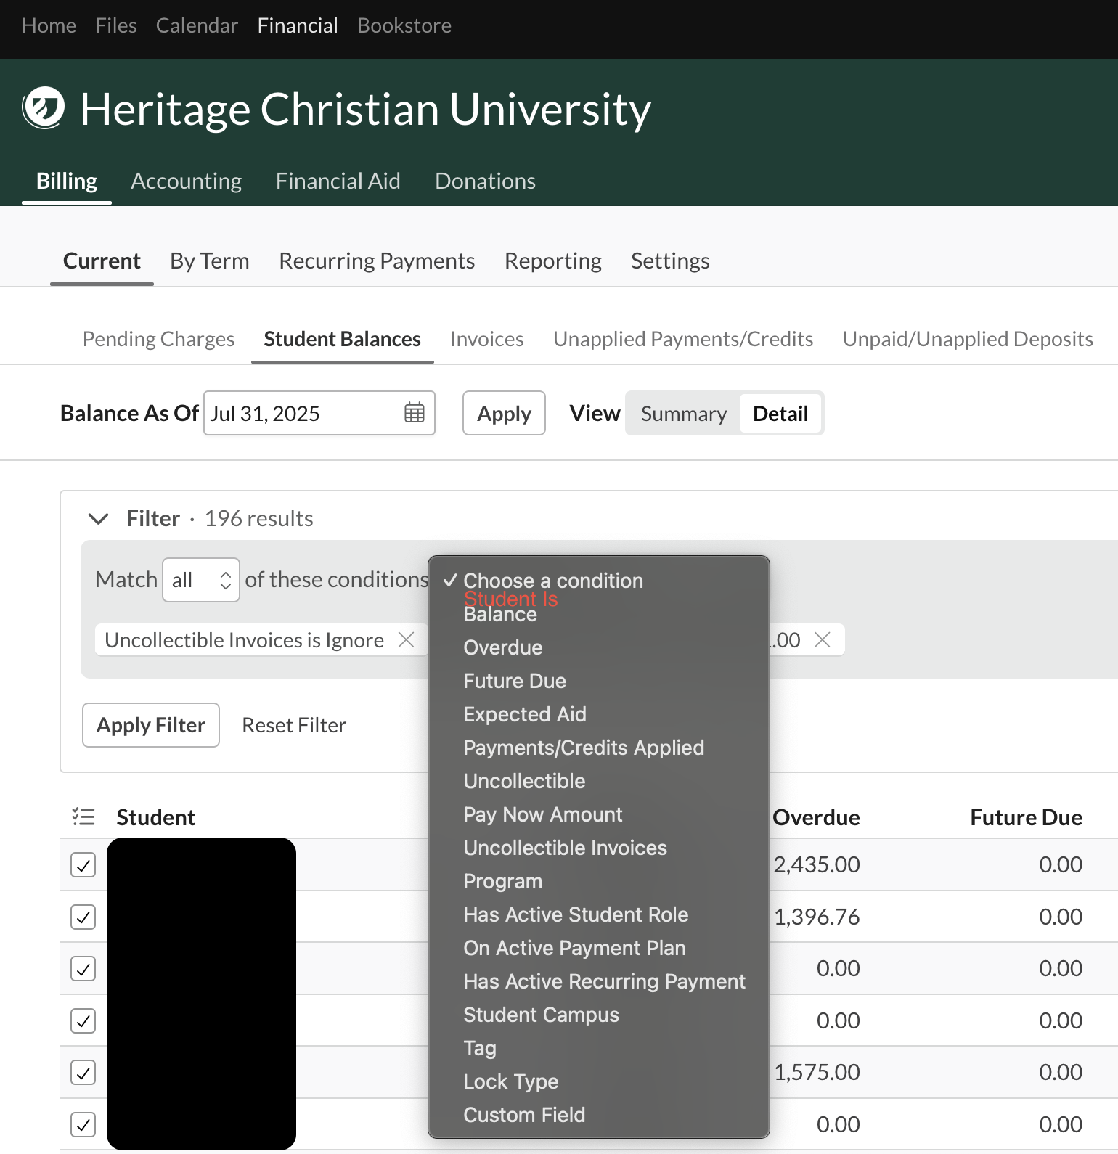
Task: Open the calendar picker icon in date field
Action: pos(415,413)
